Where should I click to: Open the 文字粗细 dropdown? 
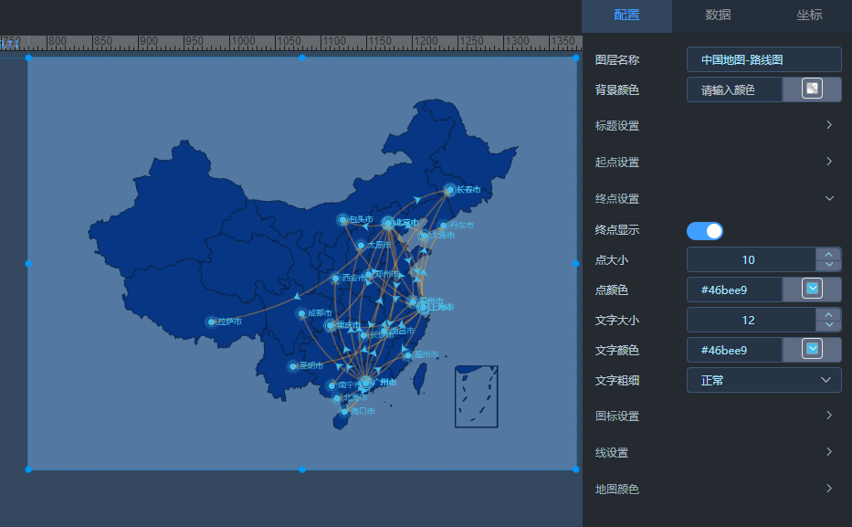point(763,380)
